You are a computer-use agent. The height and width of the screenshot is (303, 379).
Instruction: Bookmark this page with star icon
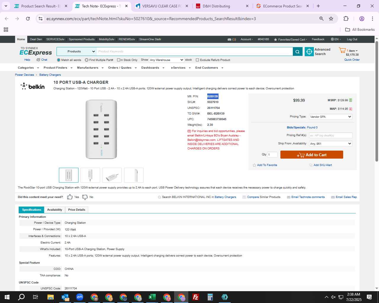(x=331, y=19)
